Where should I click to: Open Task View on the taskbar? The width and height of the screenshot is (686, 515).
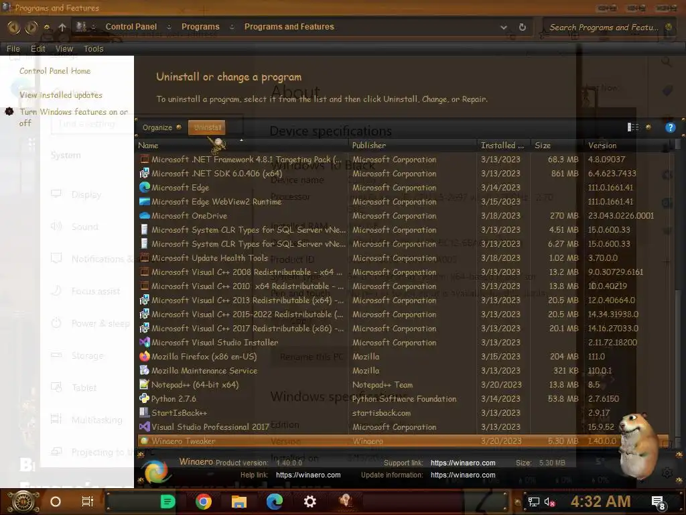pyautogui.click(x=88, y=502)
